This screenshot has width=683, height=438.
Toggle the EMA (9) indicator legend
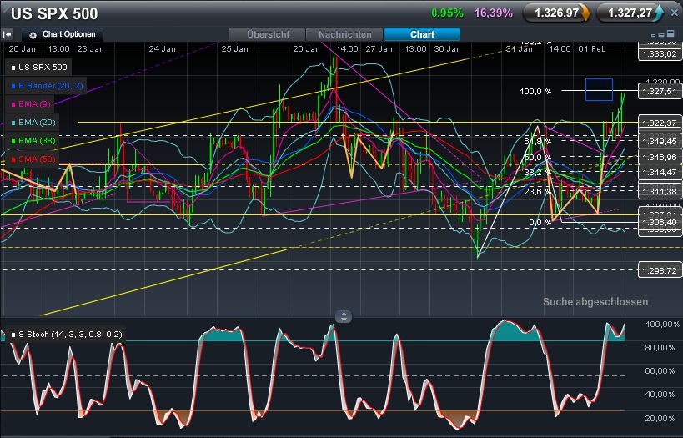pos(36,103)
